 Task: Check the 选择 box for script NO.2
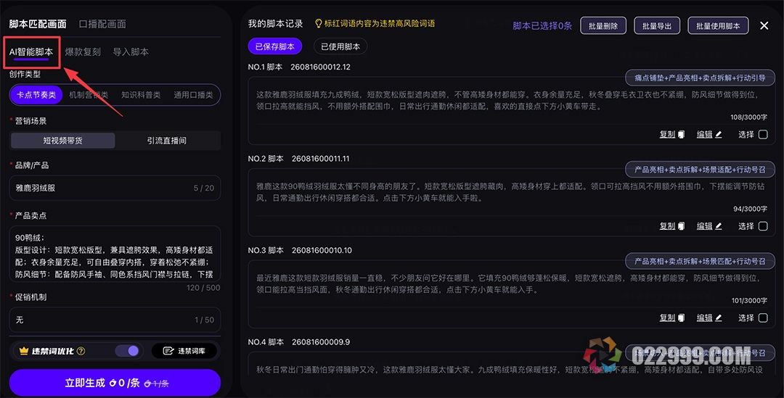pyautogui.click(x=763, y=226)
